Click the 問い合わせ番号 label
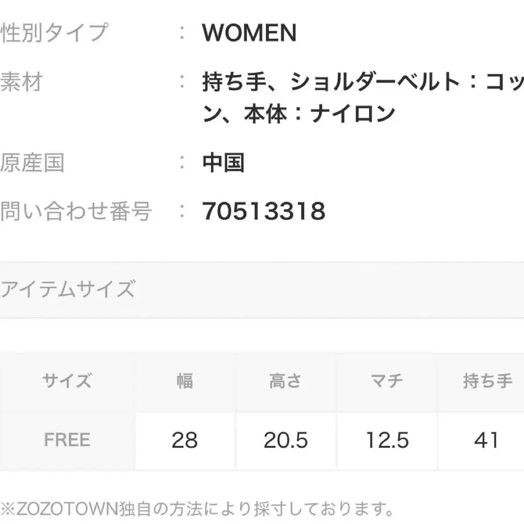 [76, 211]
